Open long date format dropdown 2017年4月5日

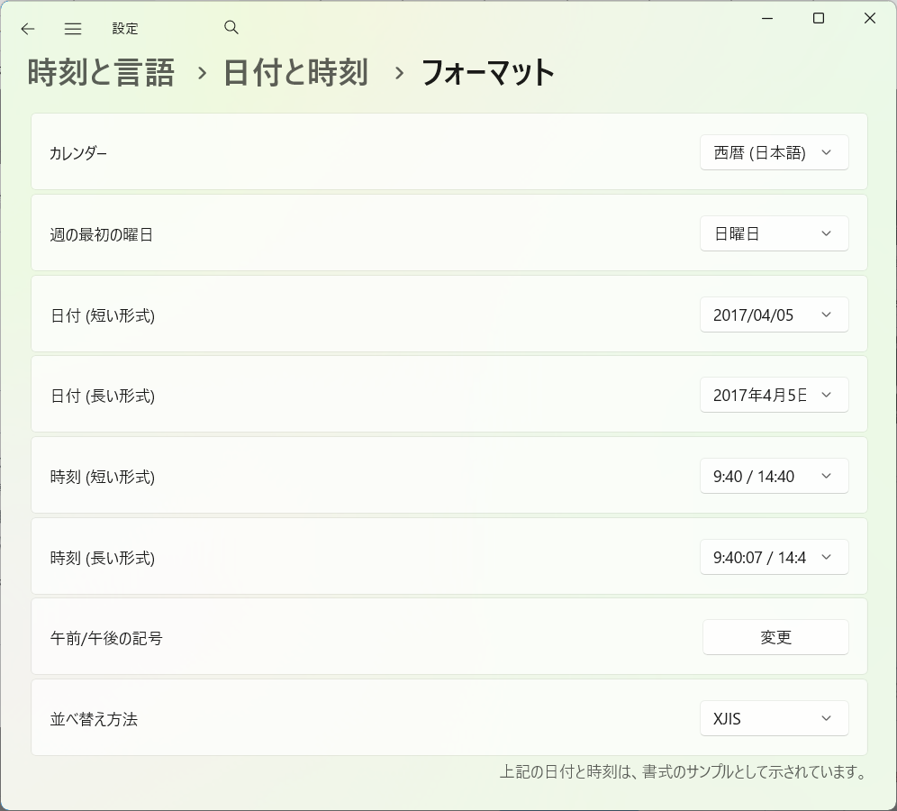pyautogui.click(x=774, y=395)
